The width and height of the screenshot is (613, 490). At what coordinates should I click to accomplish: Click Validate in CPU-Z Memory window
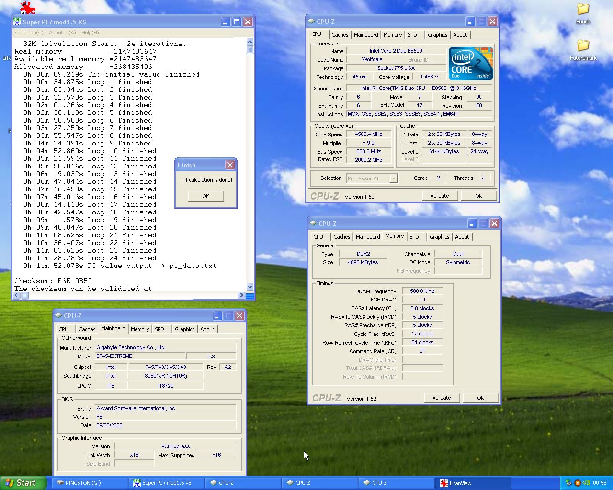(x=442, y=398)
